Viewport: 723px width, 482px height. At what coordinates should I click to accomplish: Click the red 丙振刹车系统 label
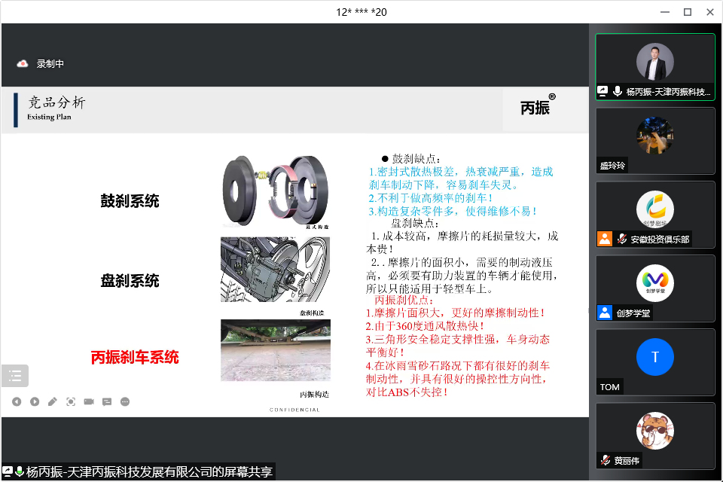pos(135,357)
